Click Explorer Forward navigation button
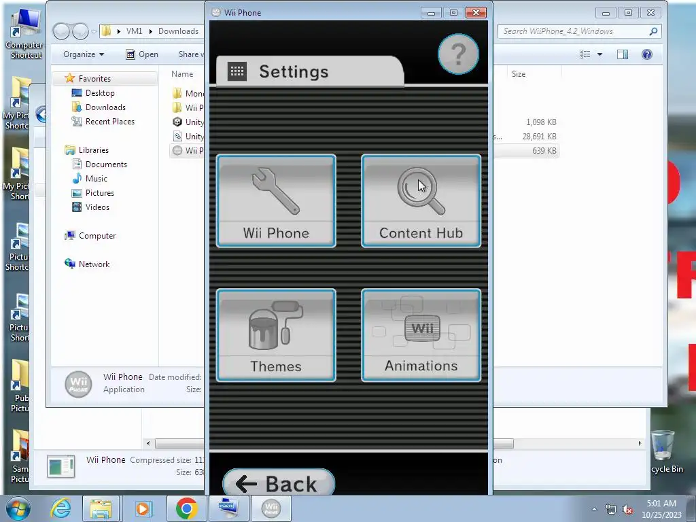 [80, 31]
